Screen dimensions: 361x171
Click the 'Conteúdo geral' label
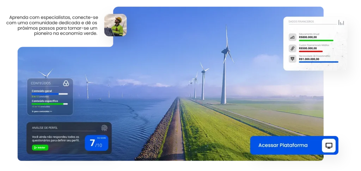pos(42,91)
